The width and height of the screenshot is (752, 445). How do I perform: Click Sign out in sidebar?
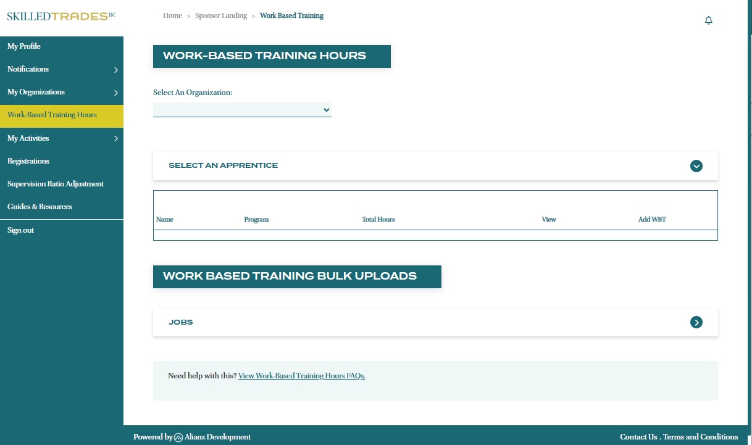(20, 230)
